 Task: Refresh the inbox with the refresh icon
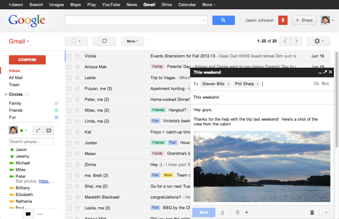104,41
